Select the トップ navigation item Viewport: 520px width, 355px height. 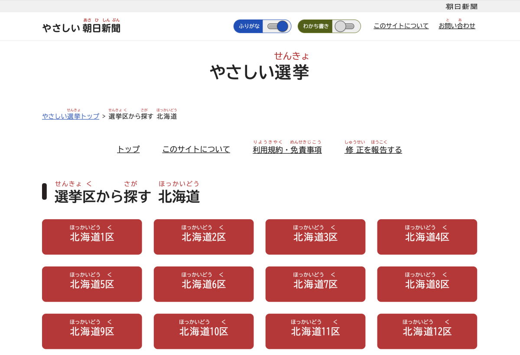coord(128,149)
